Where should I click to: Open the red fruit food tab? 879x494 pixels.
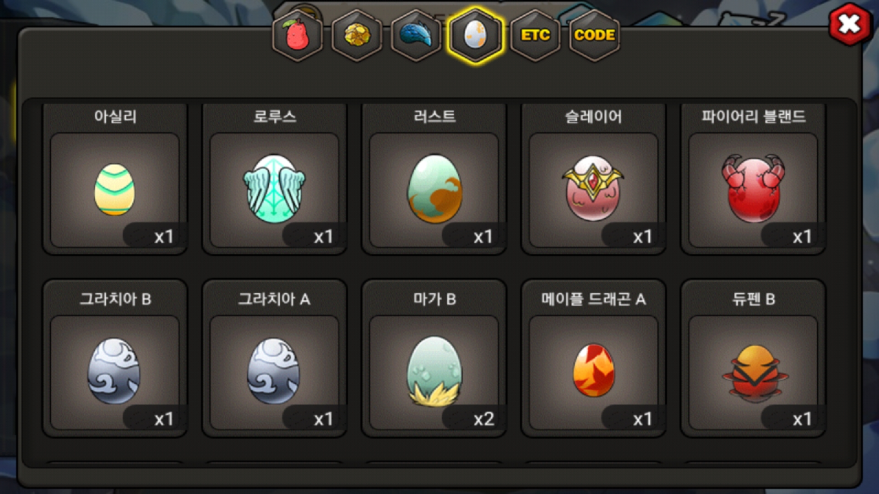pyautogui.click(x=298, y=35)
